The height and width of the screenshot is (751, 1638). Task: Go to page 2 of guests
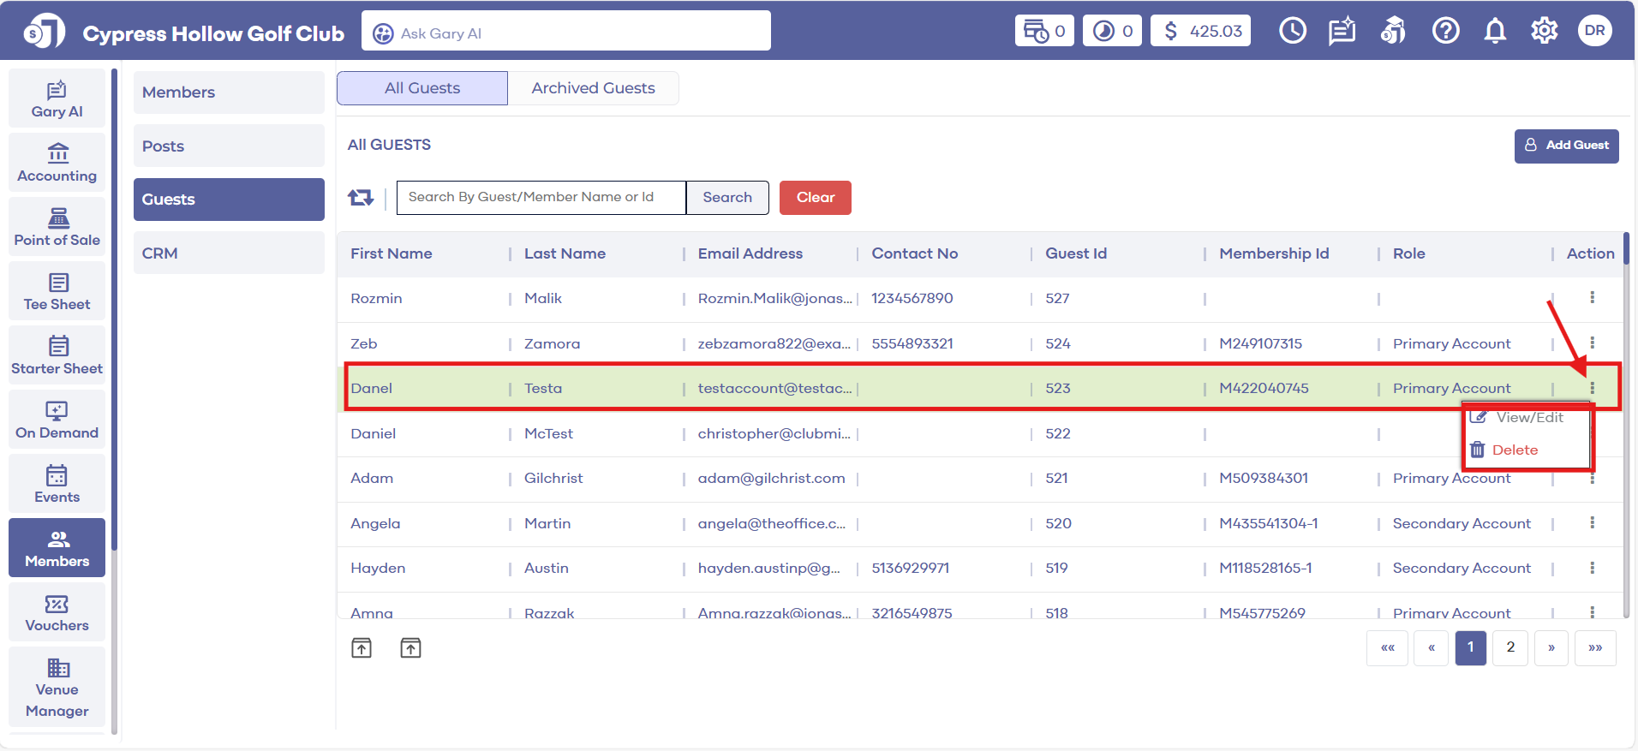1510,647
